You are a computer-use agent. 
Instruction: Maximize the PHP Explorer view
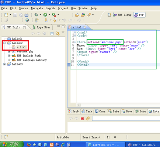(63, 27)
